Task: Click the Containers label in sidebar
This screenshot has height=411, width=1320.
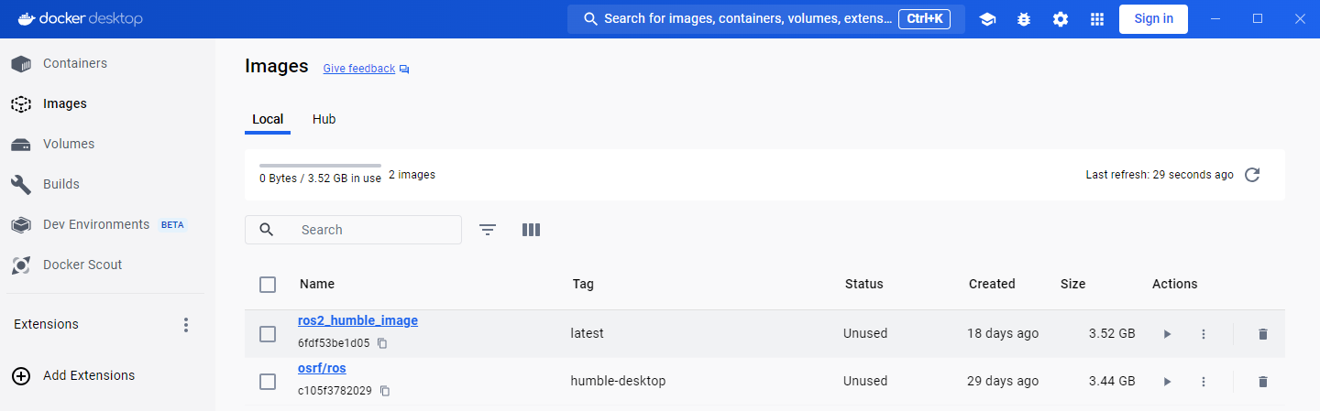Action: [75, 63]
